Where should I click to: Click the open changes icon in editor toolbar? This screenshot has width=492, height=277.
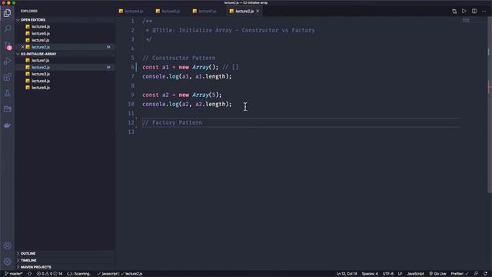[454, 12]
